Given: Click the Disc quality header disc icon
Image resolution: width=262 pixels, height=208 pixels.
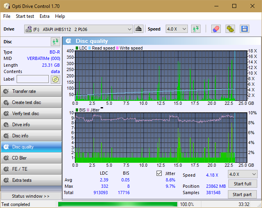Looking at the screenshot, I should coord(68,41).
